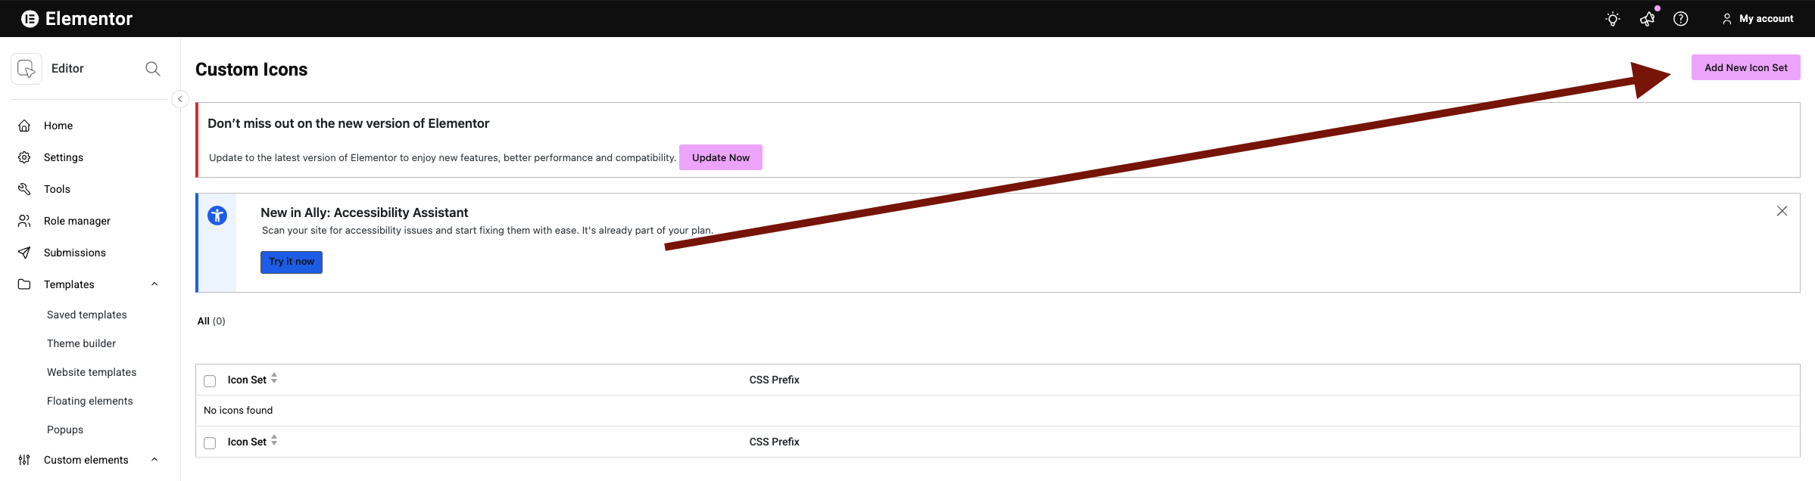Collapse the Custom elements section
Screen dimensions: 1815x481
pos(154,460)
